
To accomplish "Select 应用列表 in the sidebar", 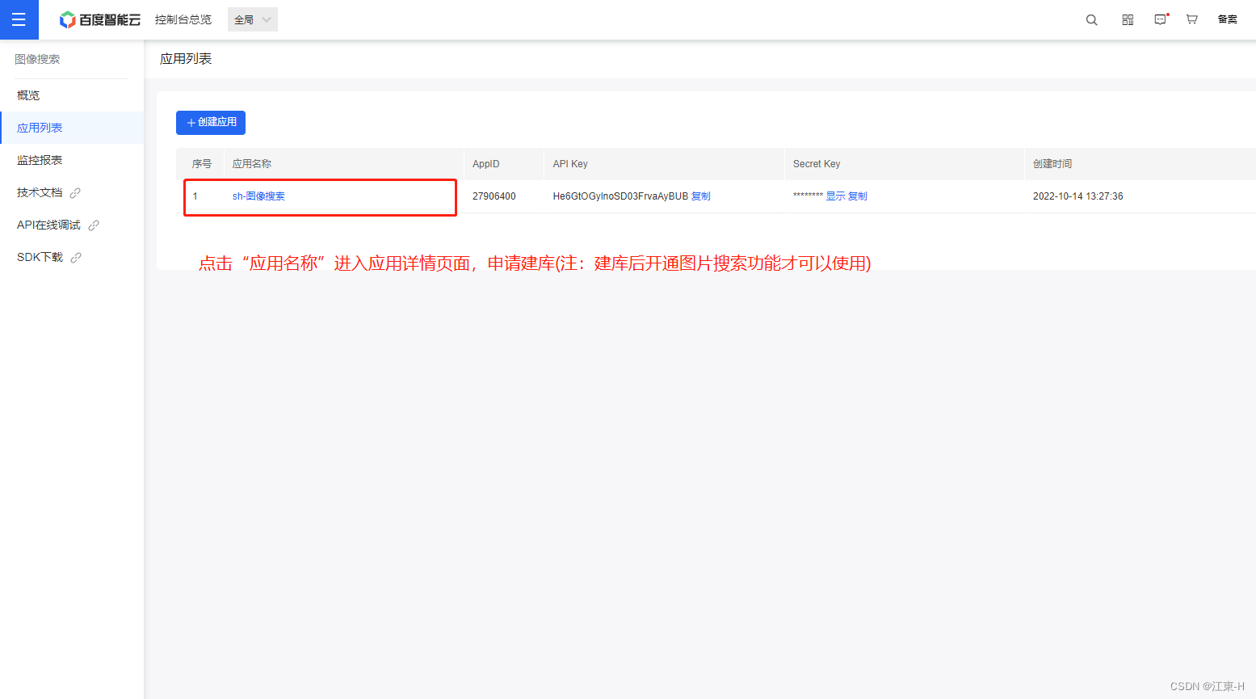I will point(72,128).
